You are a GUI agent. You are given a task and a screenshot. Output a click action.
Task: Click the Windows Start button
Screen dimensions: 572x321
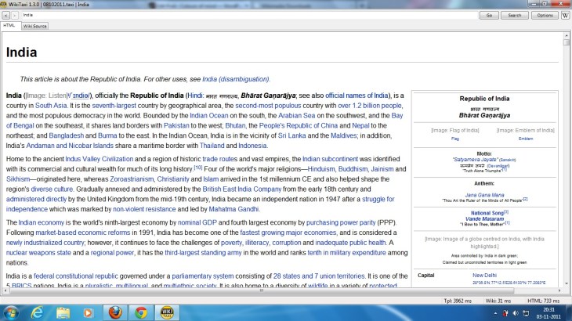coord(11,312)
